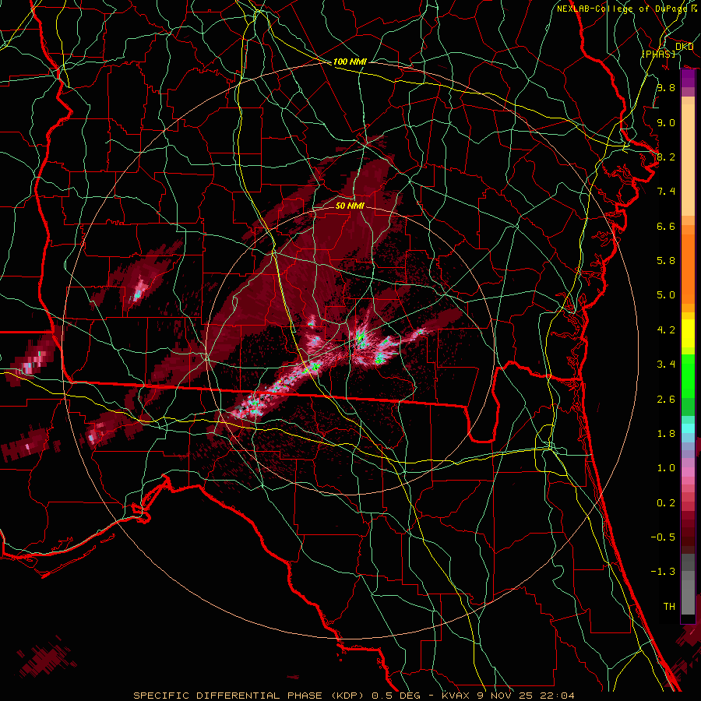Click the cyan segment of the color bar
701x701 pixels.
(x=688, y=428)
